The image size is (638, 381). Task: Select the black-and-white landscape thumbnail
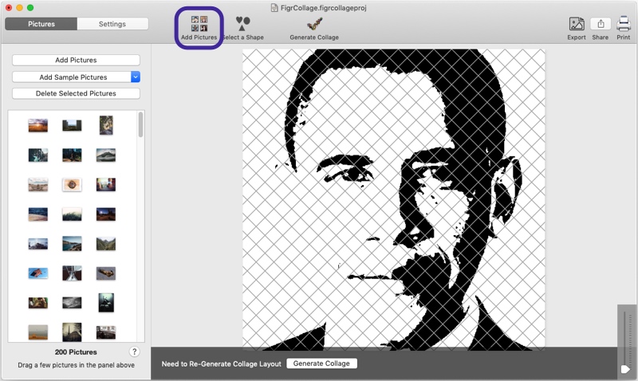[72, 303]
